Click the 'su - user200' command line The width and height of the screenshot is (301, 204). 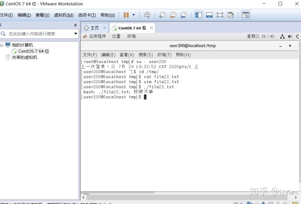tap(124, 61)
